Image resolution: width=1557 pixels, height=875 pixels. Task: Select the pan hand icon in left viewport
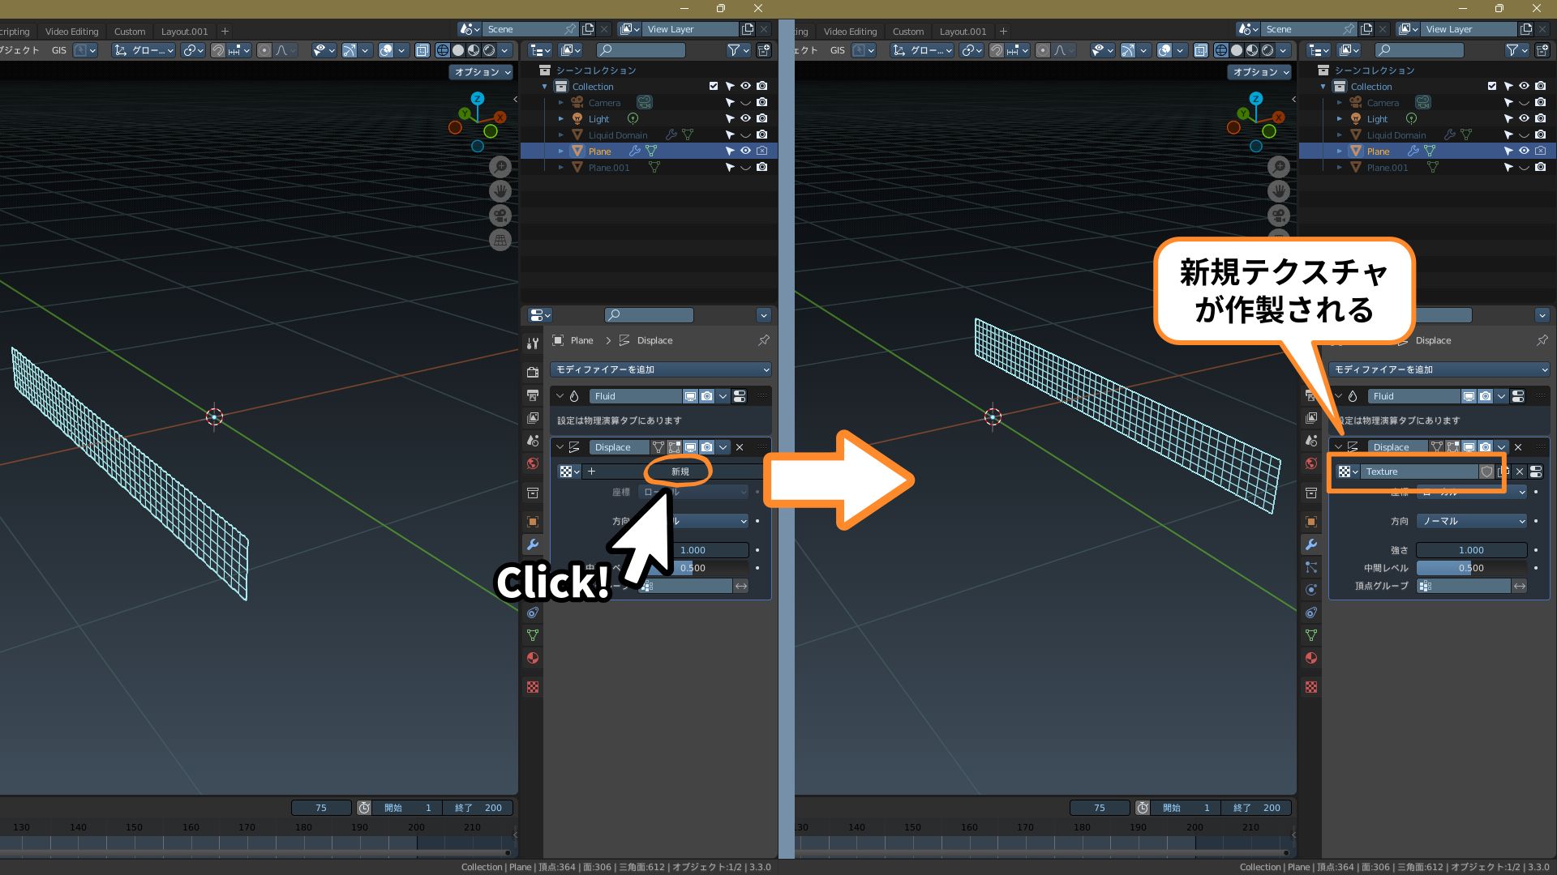point(500,191)
